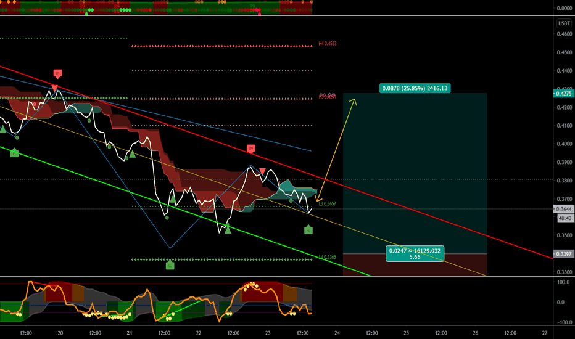Click the green LL marker near L4 pivot dots
This screenshot has width=575, height=339.
point(170,264)
